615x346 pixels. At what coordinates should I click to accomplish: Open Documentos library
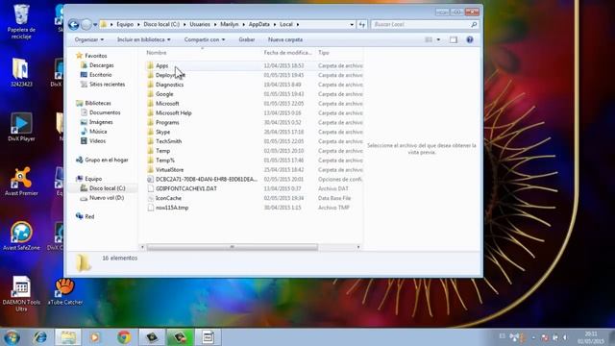tap(105, 112)
